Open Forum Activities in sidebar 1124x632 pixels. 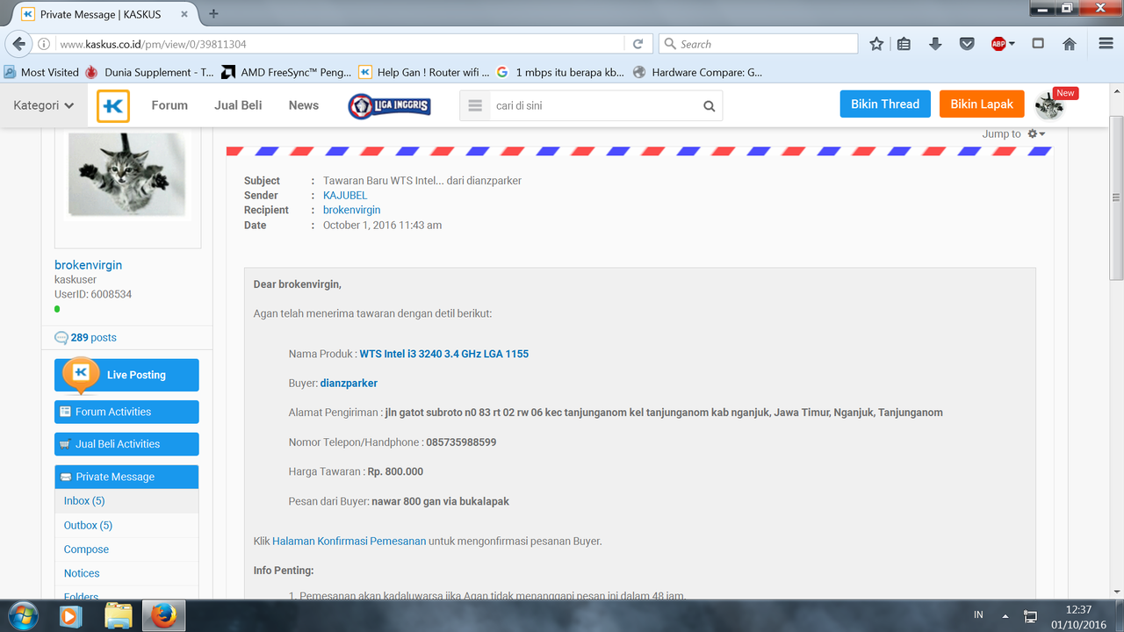(126, 412)
